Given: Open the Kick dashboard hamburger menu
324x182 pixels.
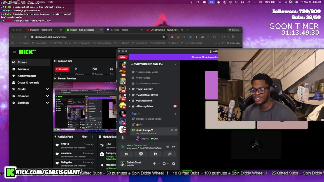Looking at the screenshot, I should click(14, 52).
